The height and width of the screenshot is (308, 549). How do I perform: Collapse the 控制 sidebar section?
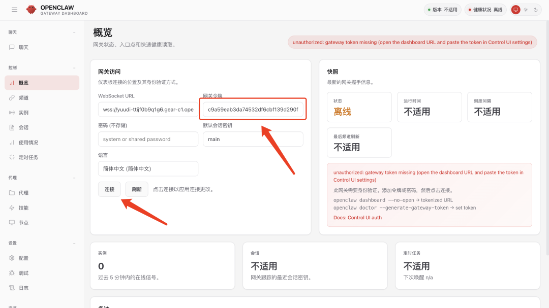coord(74,68)
